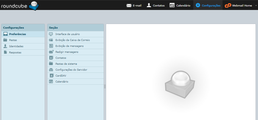Image resolution: width=258 pixels, height=120 pixels.
Task: Click the CardDAV address book icon
Action: tap(52, 76)
